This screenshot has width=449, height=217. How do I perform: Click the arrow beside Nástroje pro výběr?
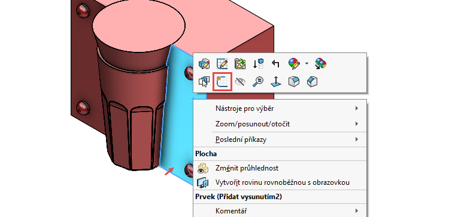[x=357, y=108]
